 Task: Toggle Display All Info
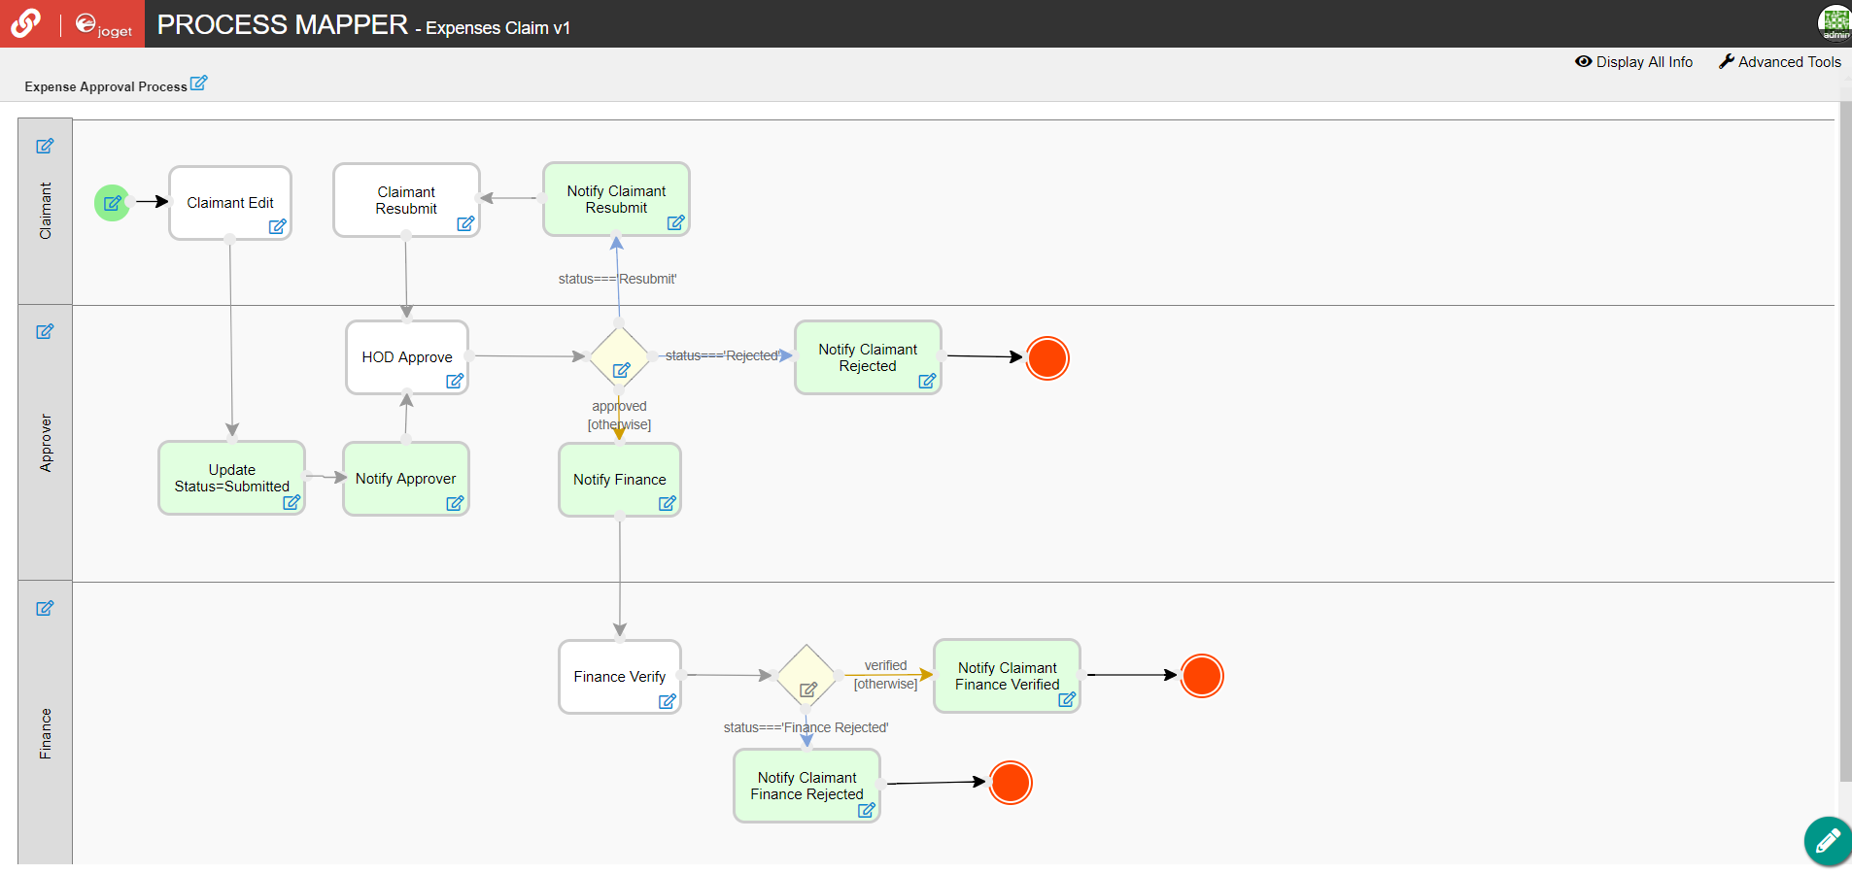click(1633, 62)
